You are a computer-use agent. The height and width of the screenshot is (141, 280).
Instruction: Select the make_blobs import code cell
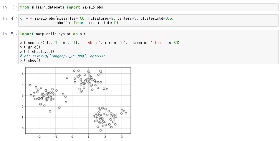point(148,7)
